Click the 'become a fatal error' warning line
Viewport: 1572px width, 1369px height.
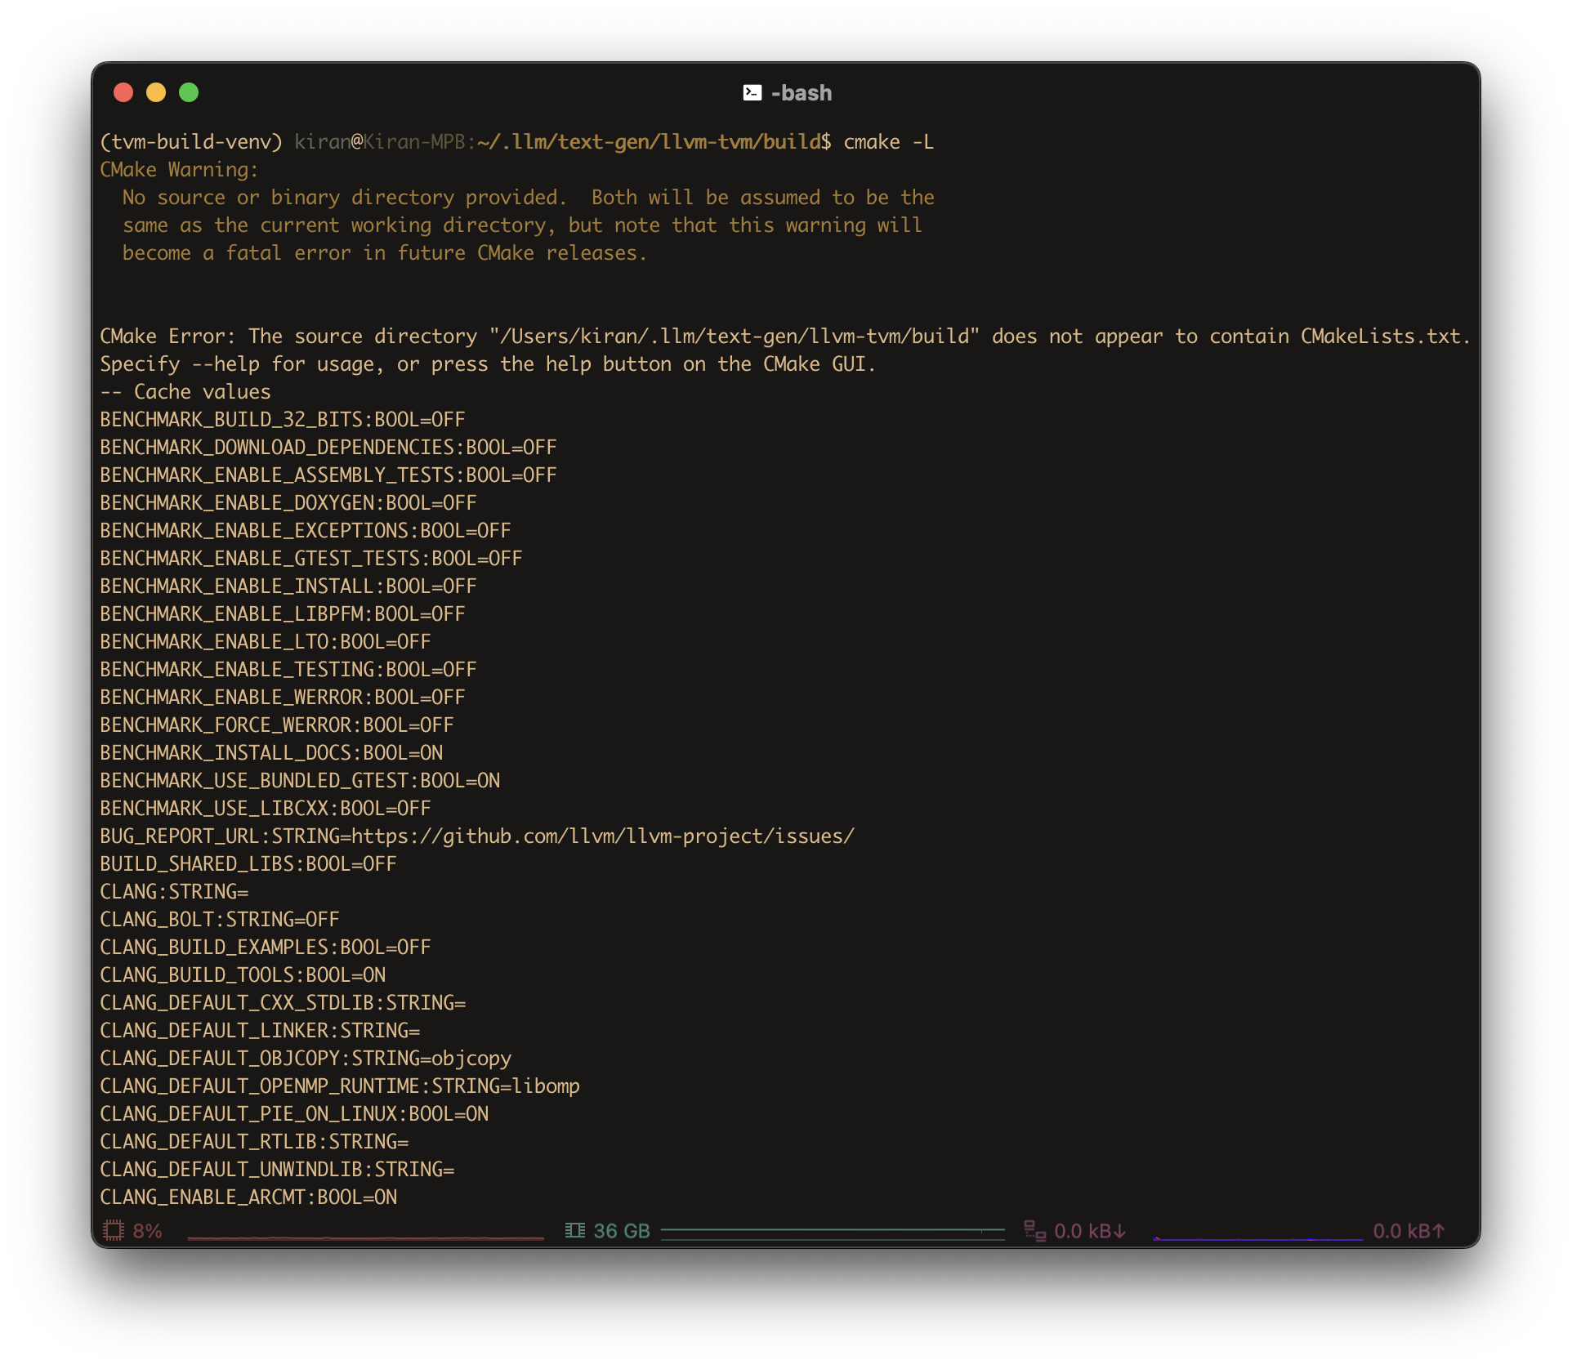pos(385,253)
